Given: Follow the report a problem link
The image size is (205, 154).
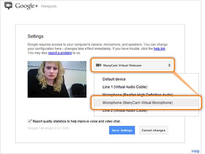Looking at the screenshot, I should (60, 53).
